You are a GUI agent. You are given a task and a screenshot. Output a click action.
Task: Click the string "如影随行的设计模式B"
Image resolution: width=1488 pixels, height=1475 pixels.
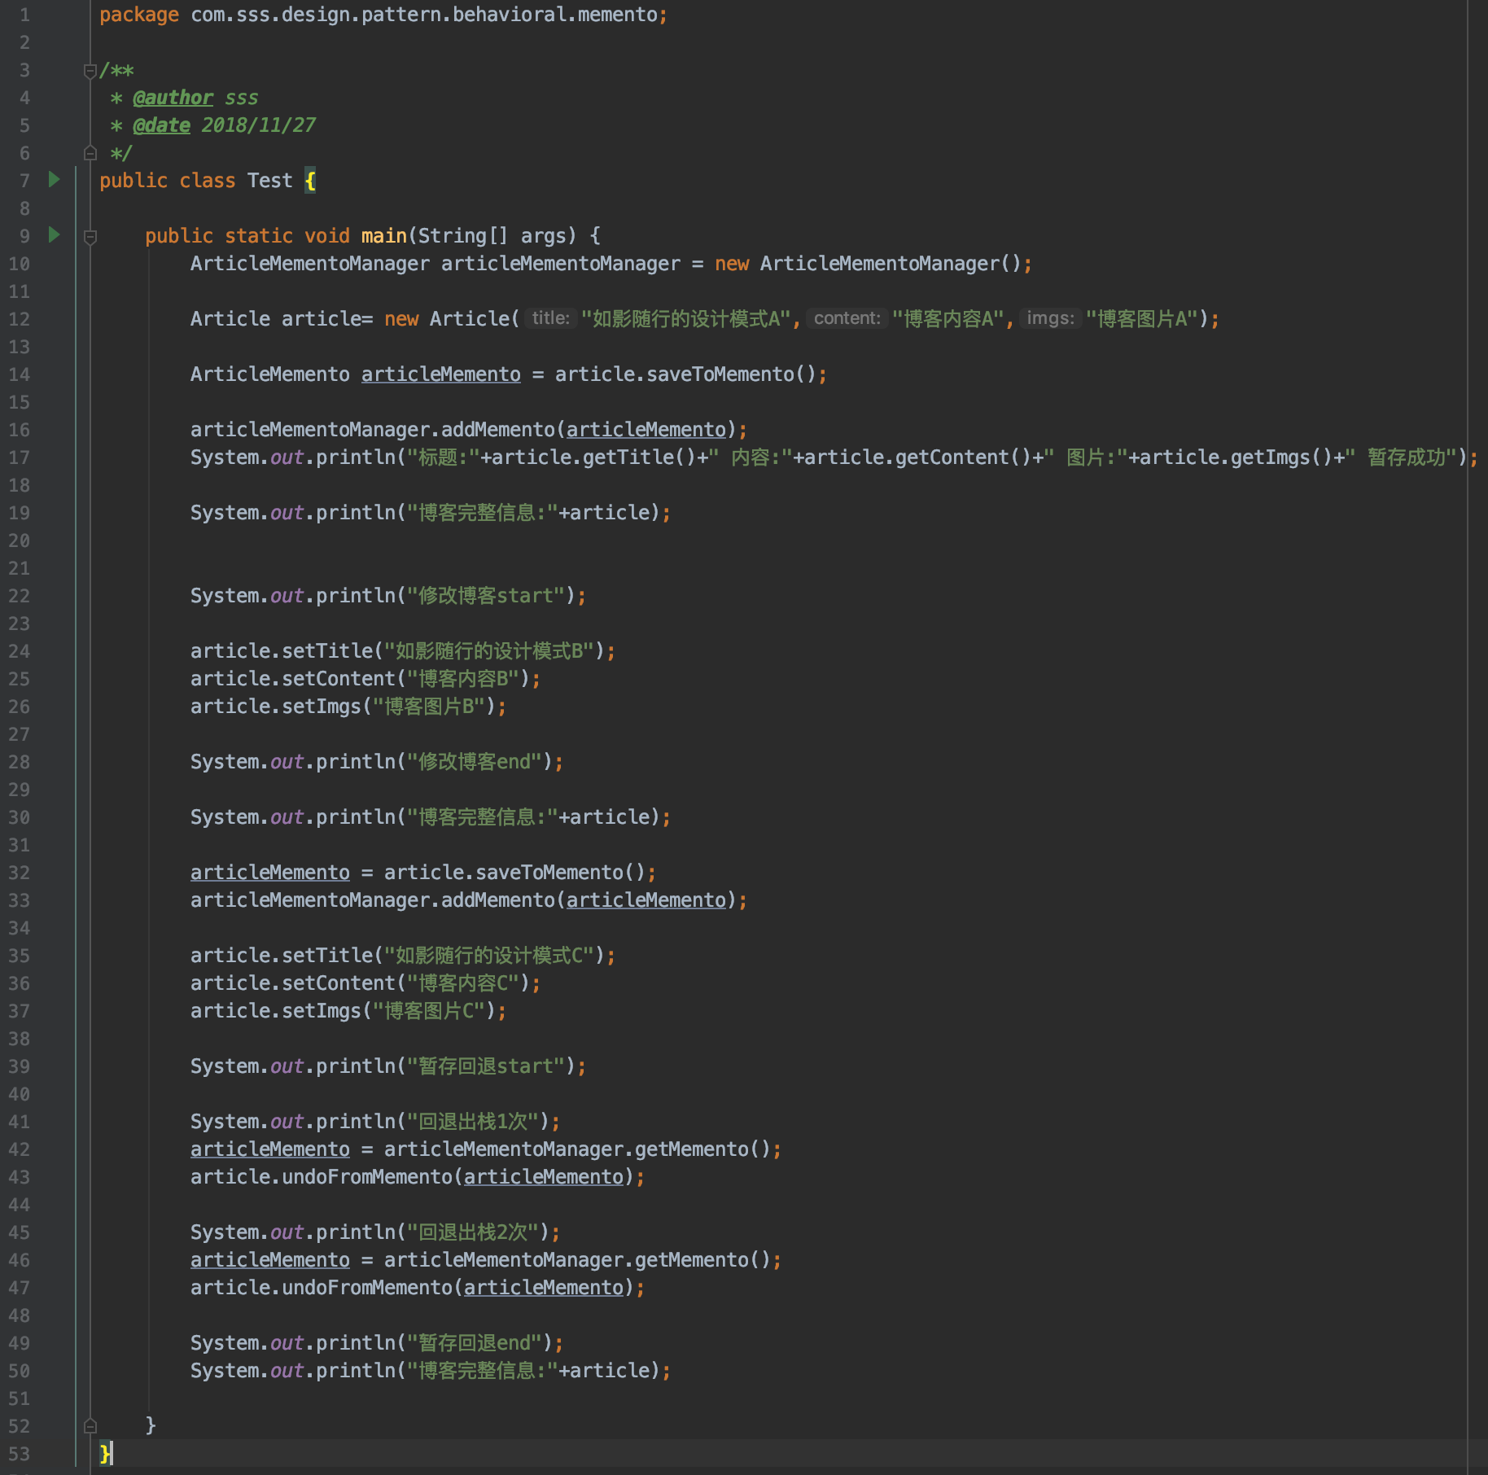tap(489, 651)
